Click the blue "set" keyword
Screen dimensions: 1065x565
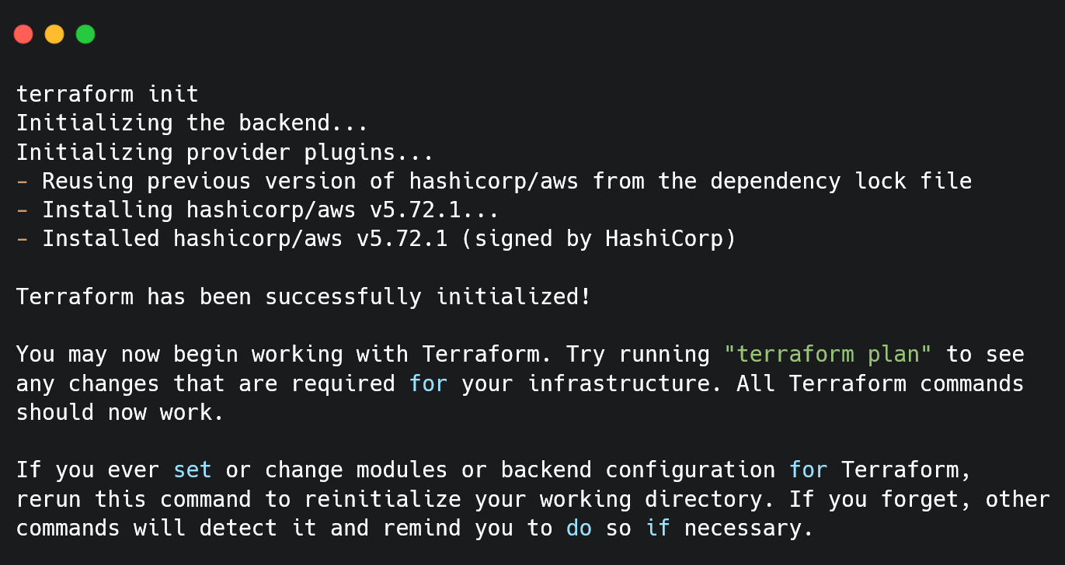pyautogui.click(x=193, y=470)
